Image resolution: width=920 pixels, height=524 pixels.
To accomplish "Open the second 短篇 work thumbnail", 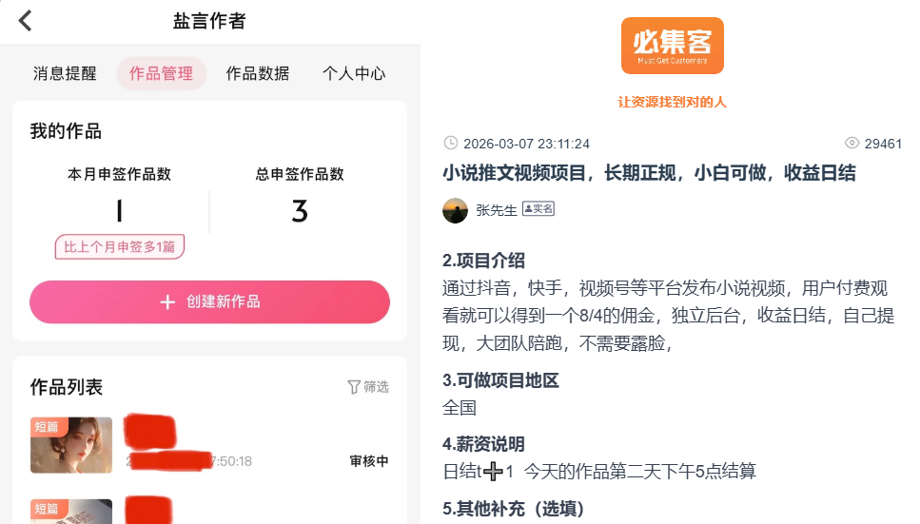I will [x=71, y=511].
